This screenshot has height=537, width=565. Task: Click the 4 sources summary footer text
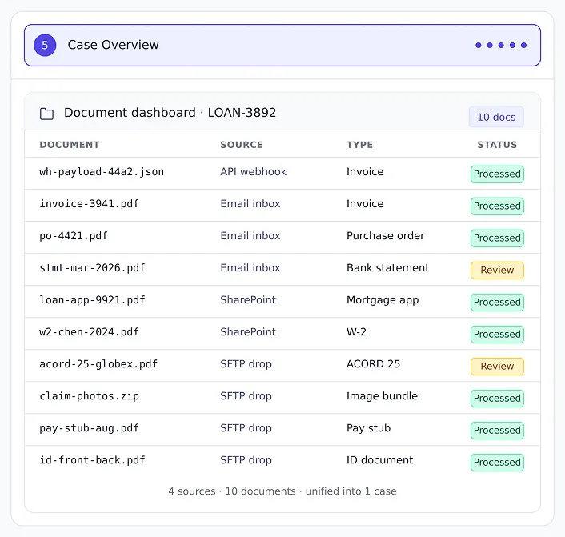(x=282, y=491)
